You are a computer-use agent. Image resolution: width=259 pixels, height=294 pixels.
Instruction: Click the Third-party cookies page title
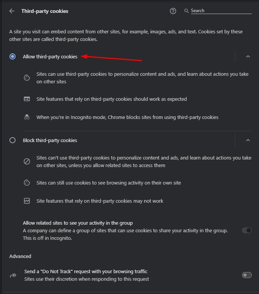tap(45, 11)
